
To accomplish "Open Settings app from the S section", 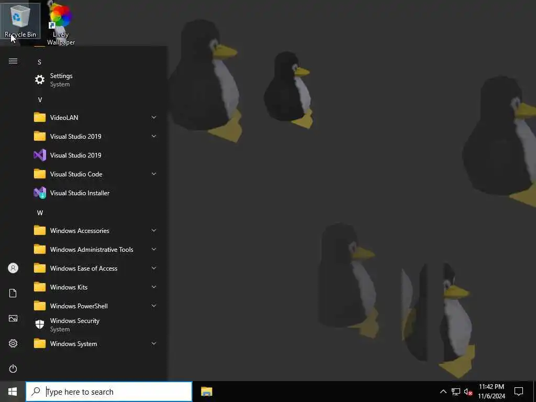I will click(x=40, y=80).
